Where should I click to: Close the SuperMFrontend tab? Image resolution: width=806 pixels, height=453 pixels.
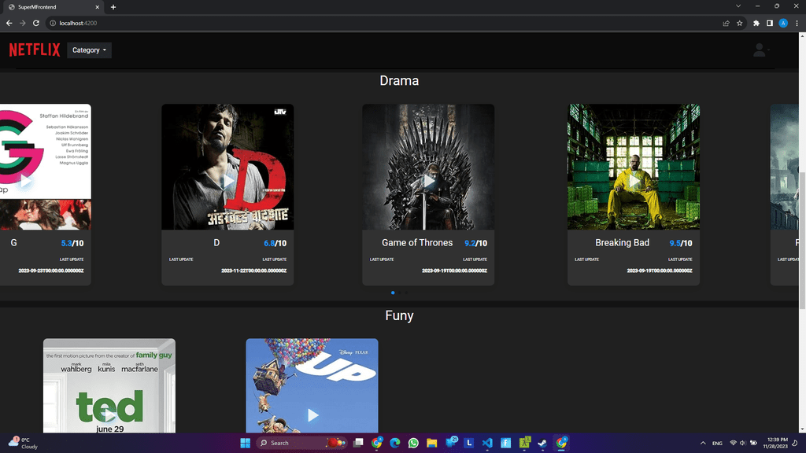(97, 7)
